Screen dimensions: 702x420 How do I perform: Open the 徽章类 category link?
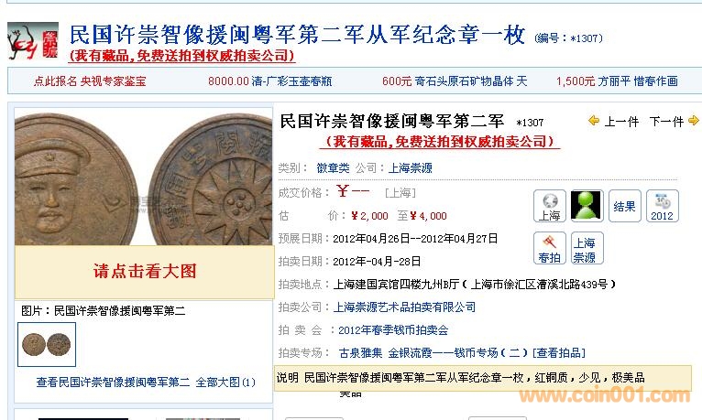(333, 168)
